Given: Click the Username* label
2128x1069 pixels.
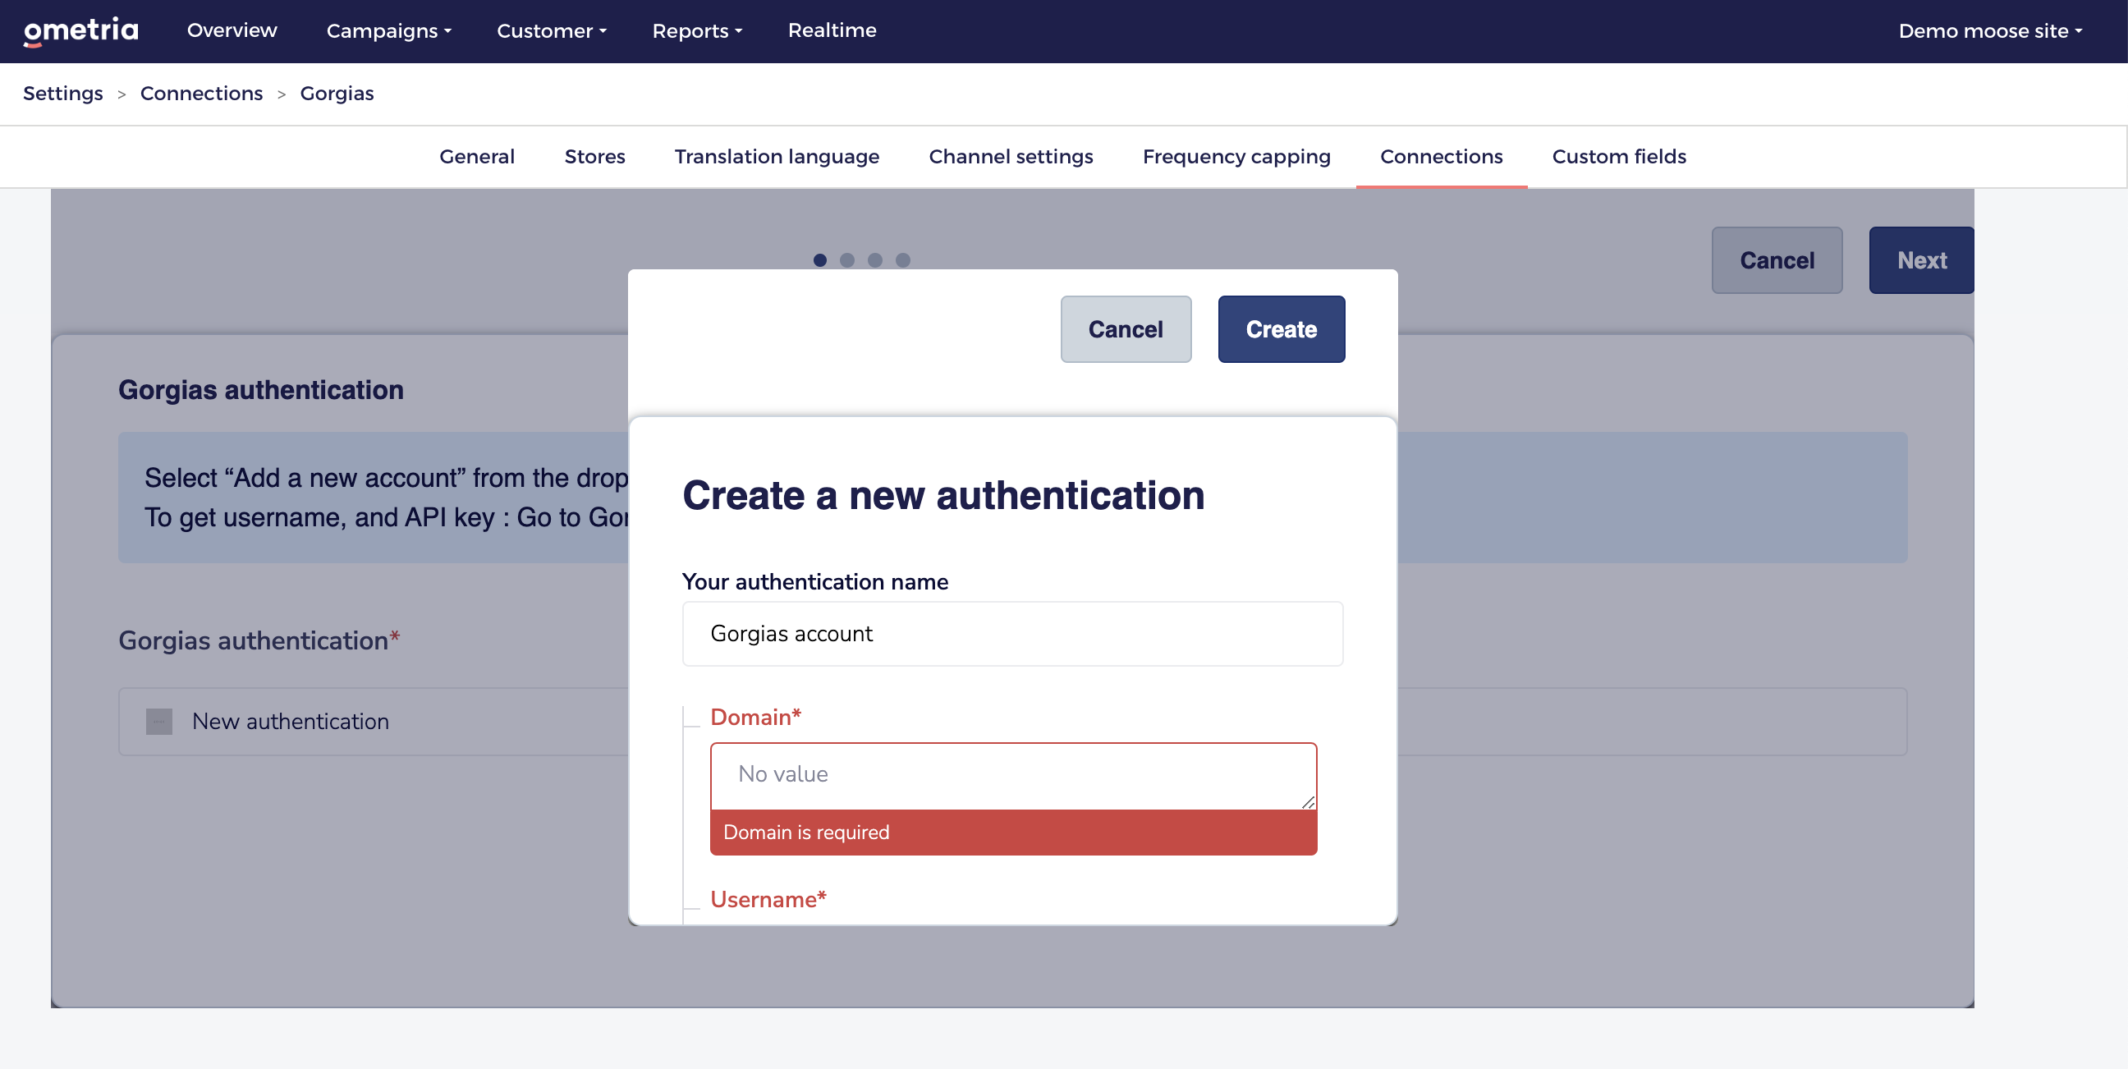Looking at the screenshot, I should pos(768,899).
